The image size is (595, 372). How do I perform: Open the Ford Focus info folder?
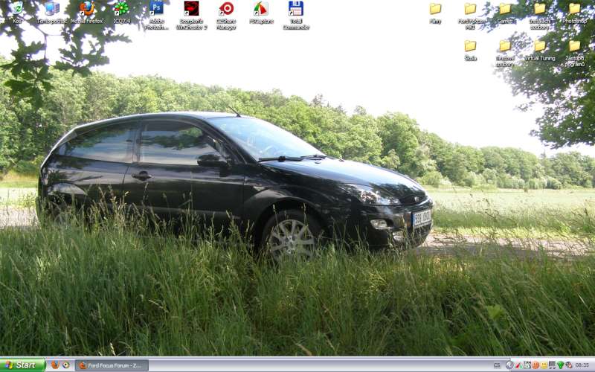[470, 9]
